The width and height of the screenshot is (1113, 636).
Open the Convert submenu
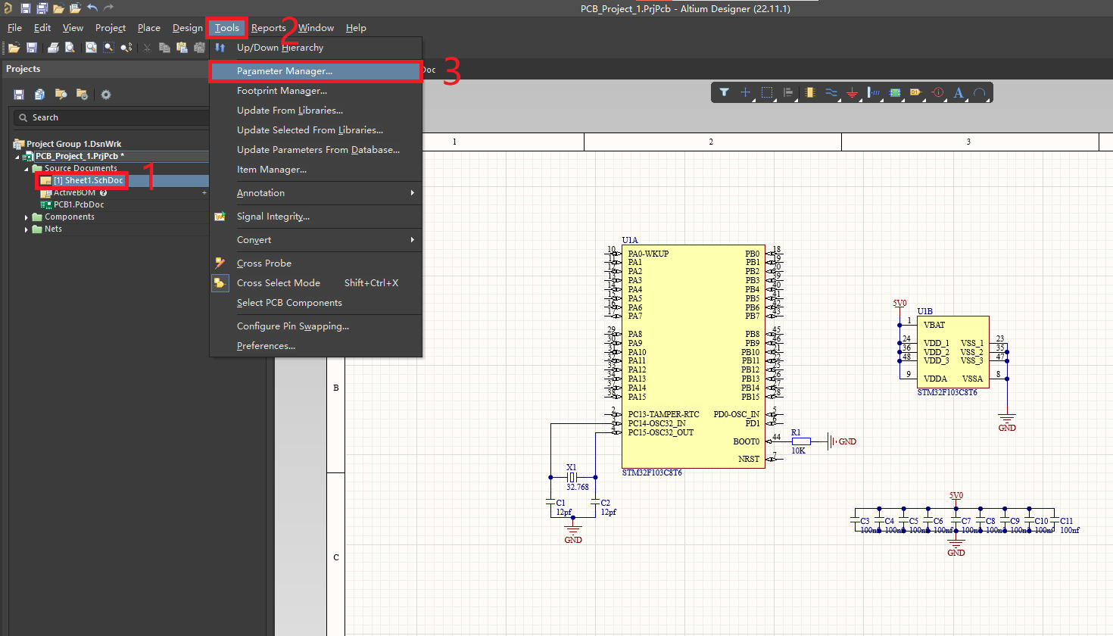(316, 240)
